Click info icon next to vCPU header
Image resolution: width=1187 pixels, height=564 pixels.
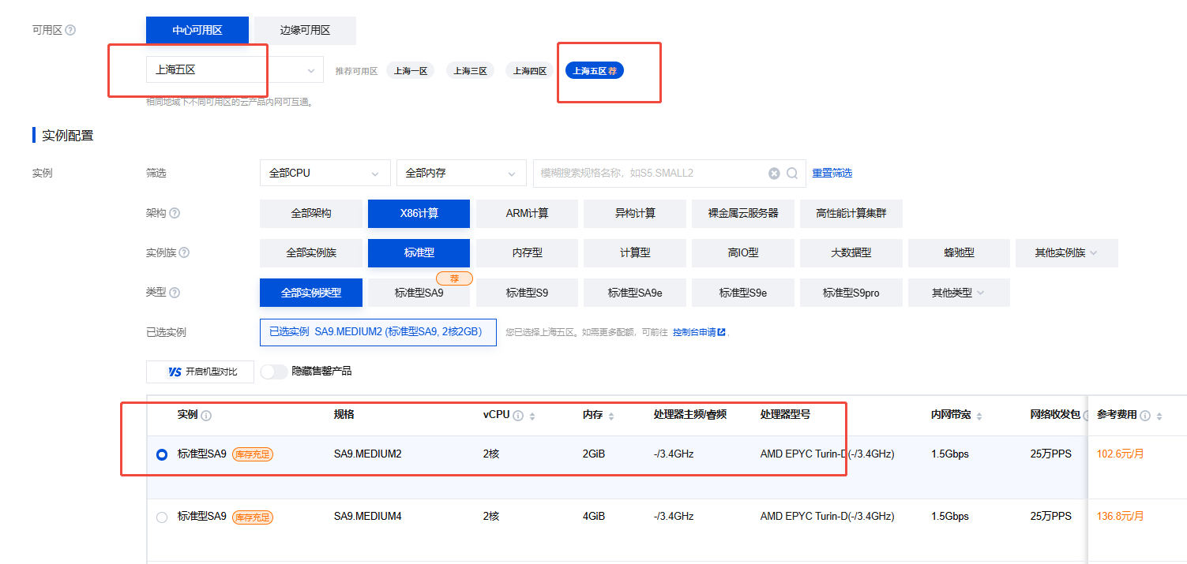coord(518,415)
